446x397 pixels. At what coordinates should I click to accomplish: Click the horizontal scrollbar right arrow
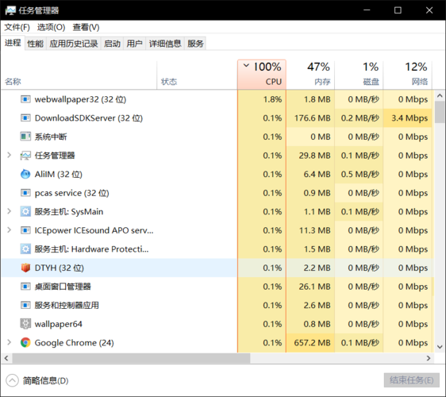click(x=429, y=358)
